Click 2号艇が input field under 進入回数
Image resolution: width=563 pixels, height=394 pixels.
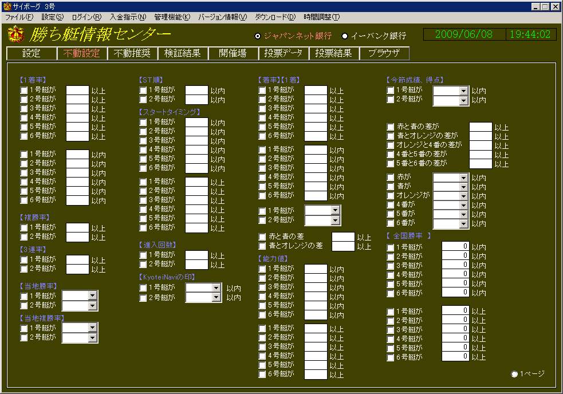click(196, 265)
